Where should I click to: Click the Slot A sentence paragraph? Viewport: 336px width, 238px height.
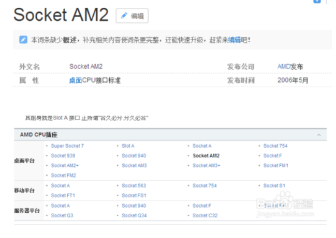point(87,118)
